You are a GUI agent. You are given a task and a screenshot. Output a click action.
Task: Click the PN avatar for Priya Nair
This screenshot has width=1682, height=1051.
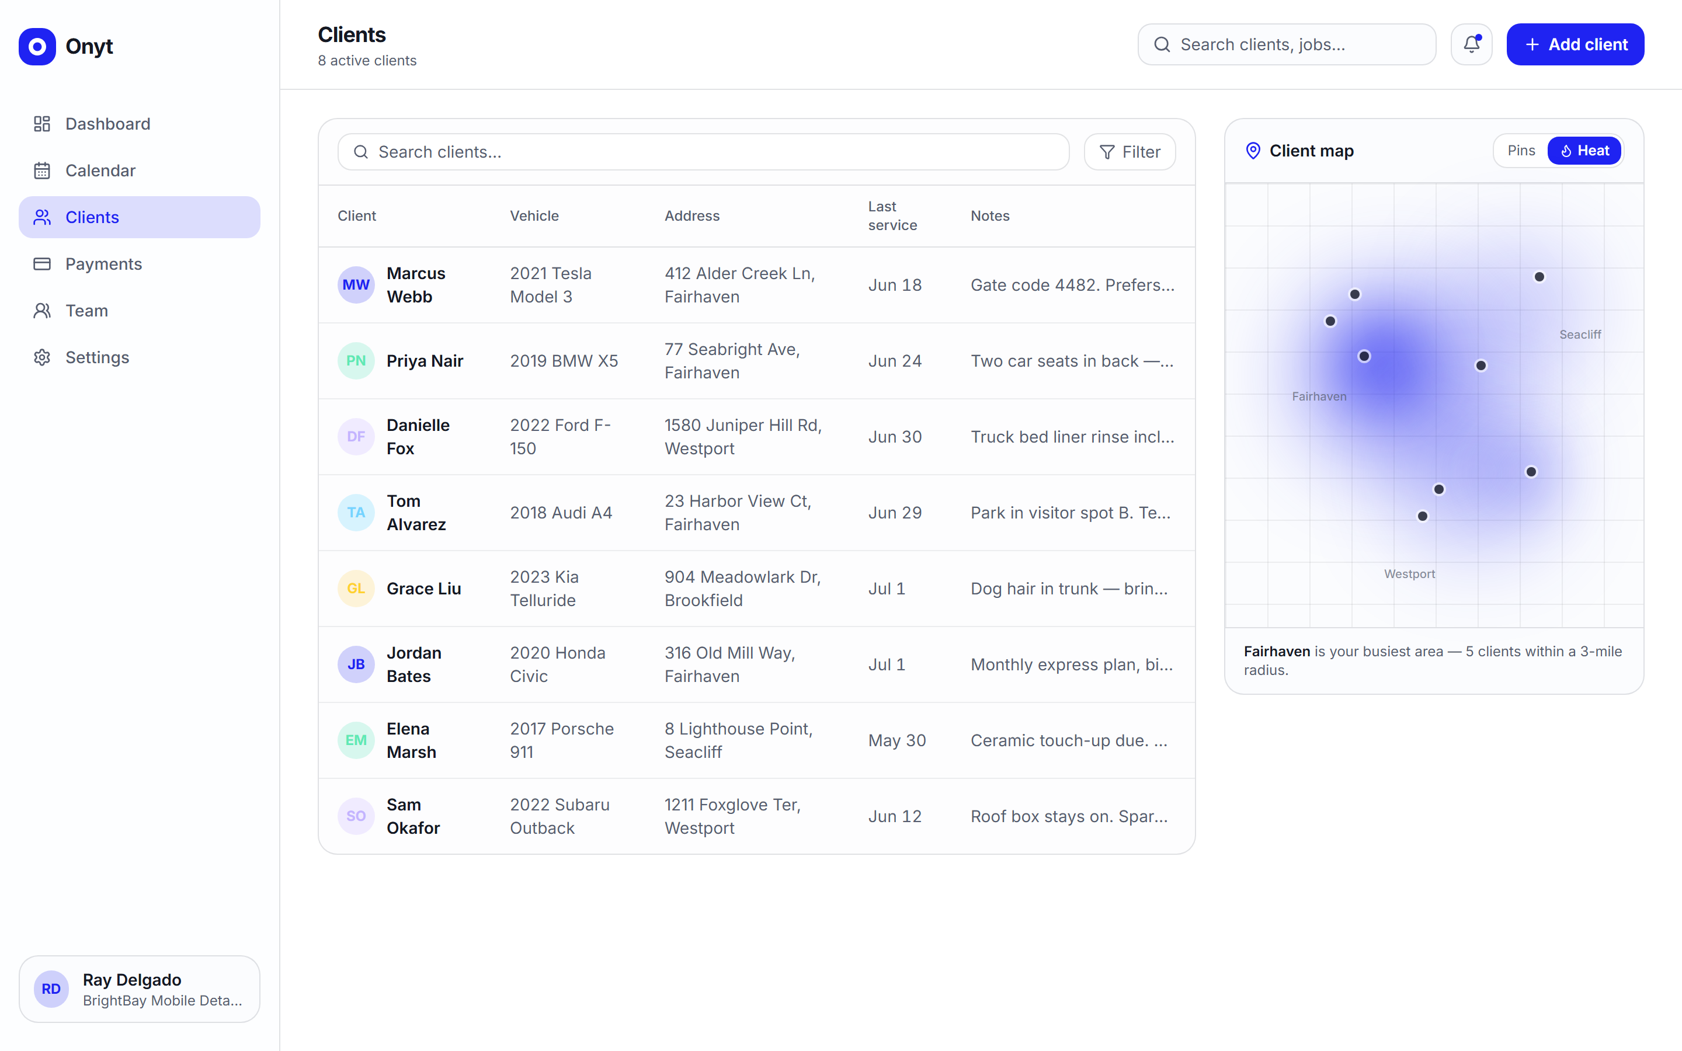[356, 361]
